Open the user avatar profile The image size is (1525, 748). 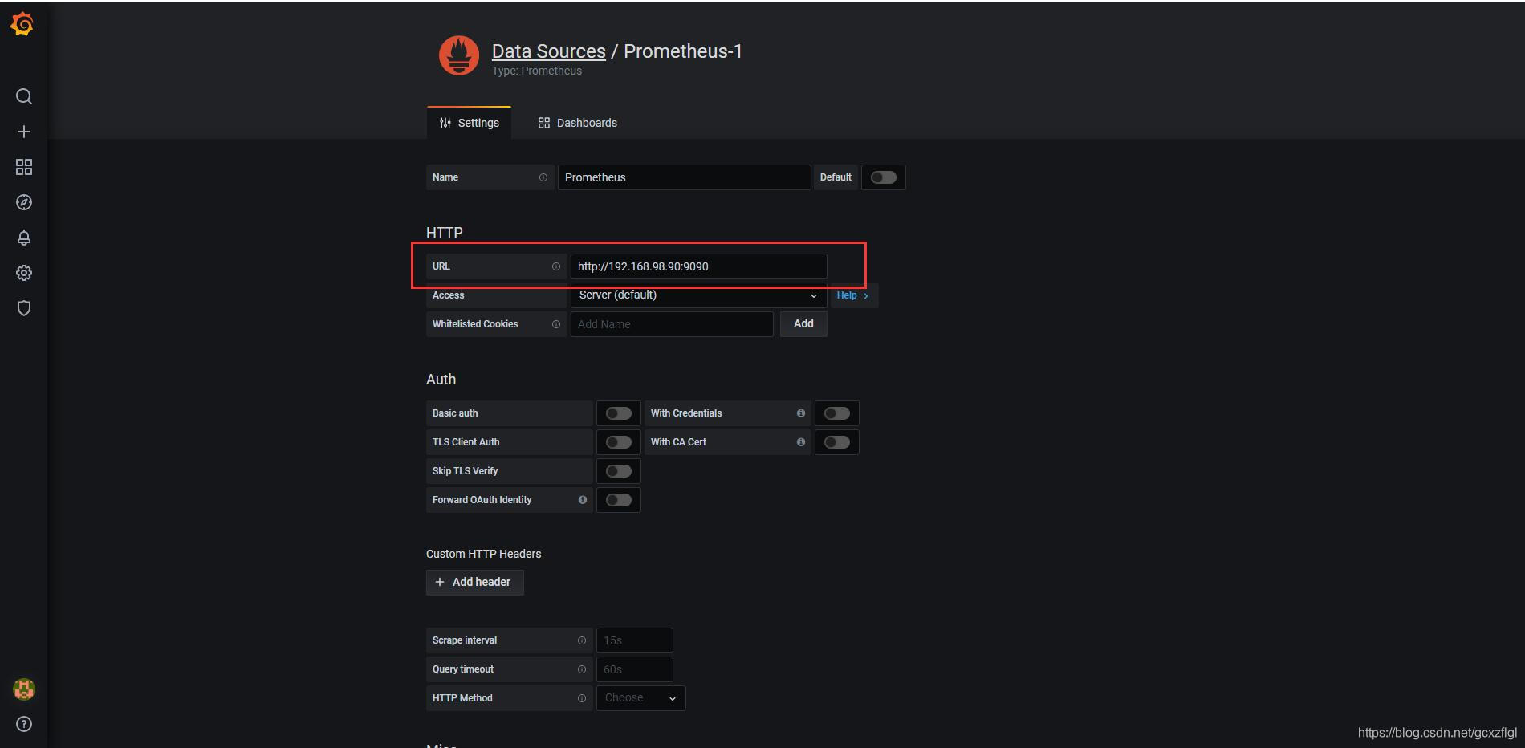[x=24, y=689]
